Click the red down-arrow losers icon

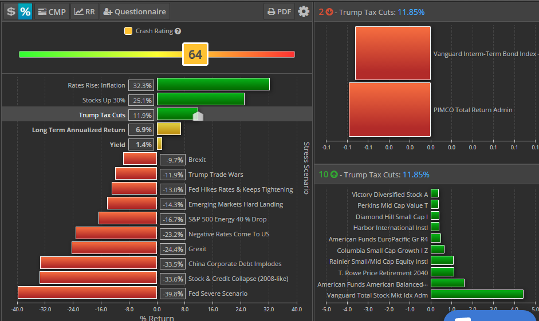(x=329, y=12)
